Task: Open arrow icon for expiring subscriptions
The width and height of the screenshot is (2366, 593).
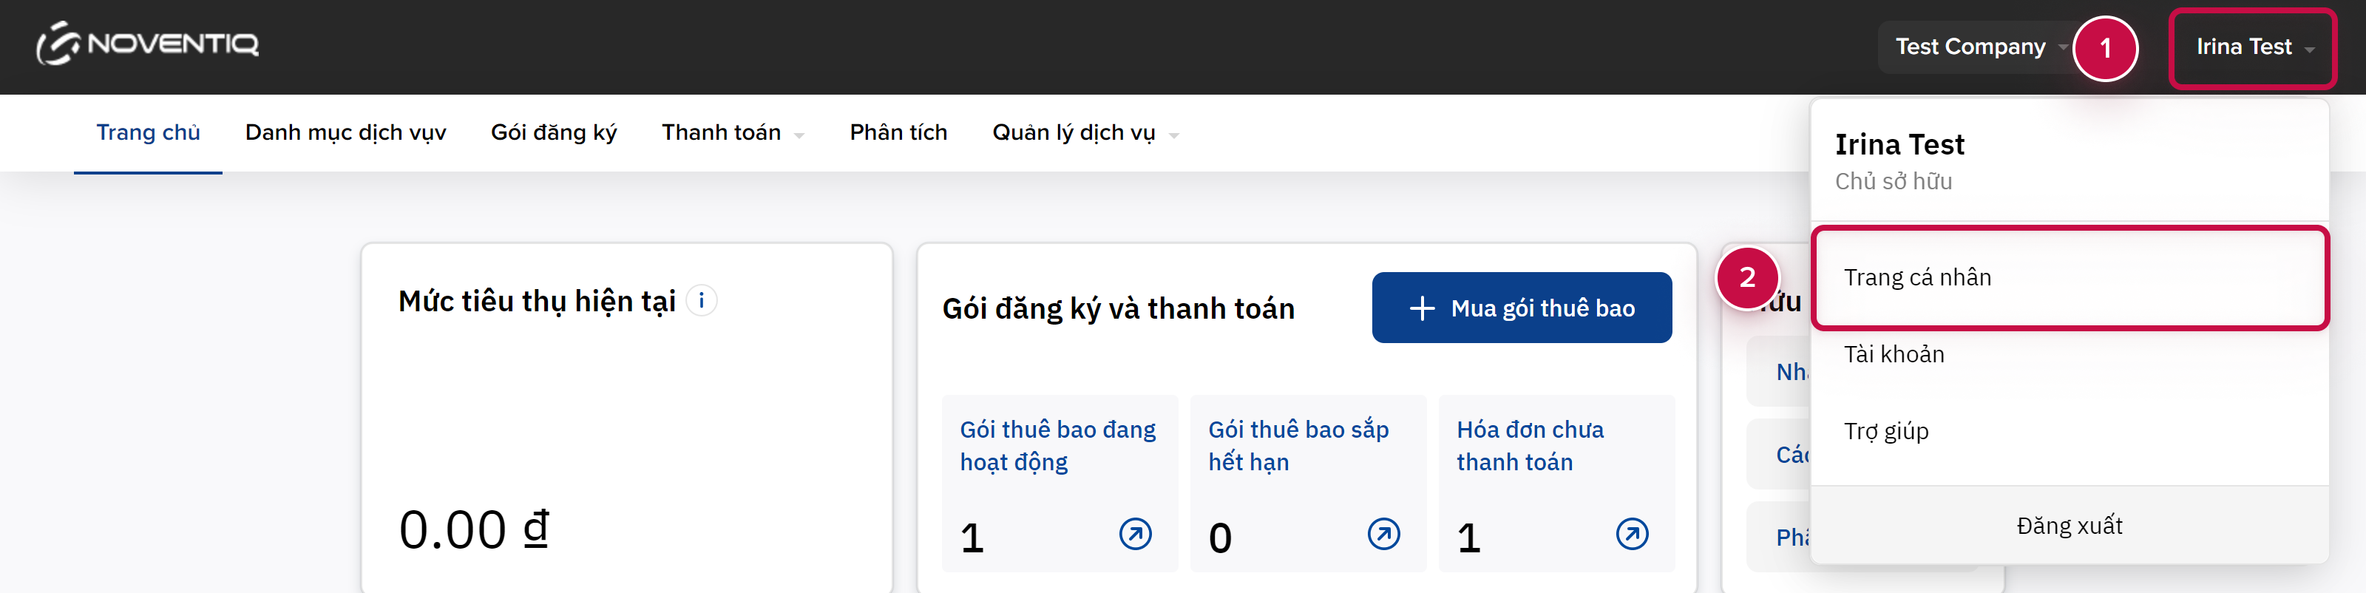Action: (x=1383, y=533)
